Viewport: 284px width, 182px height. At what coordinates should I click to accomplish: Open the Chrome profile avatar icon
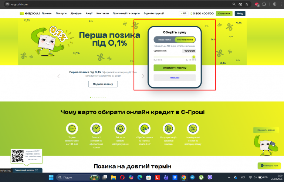click(x=275, y=4)
